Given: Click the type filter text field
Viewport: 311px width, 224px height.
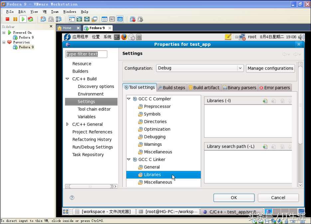Looking at the screenshot, I should 86,54.
